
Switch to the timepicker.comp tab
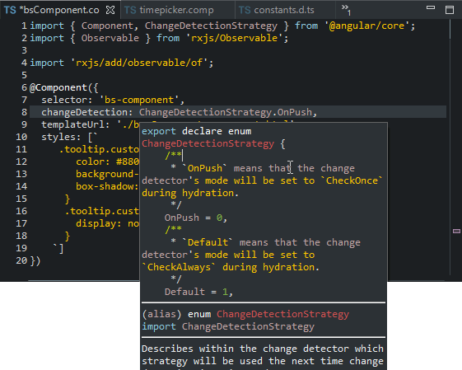tap(177, 10)
